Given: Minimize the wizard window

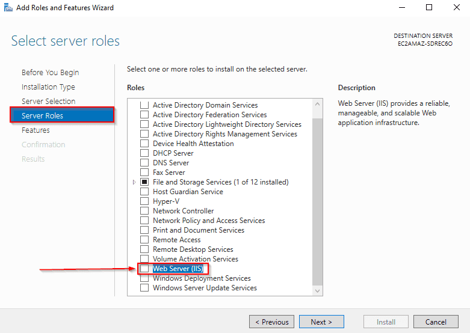Looking at the screenshot, I should pos(402,7).
